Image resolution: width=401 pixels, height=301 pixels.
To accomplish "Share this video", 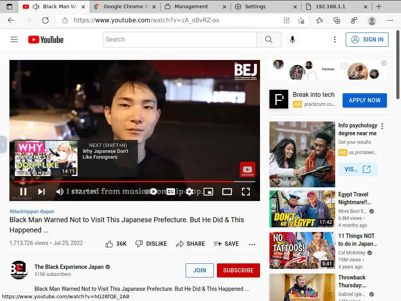I will tap(191, 244).
